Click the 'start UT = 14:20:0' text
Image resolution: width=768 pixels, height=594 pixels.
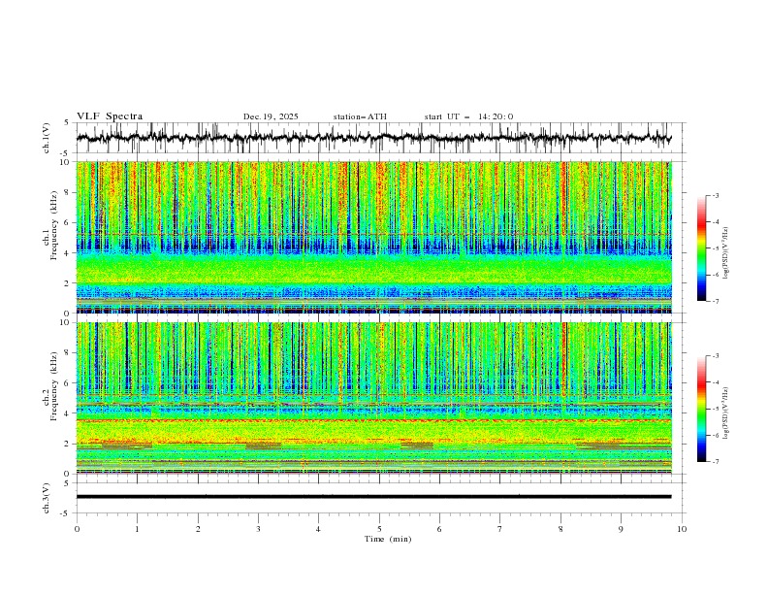(x=468, y=116)
